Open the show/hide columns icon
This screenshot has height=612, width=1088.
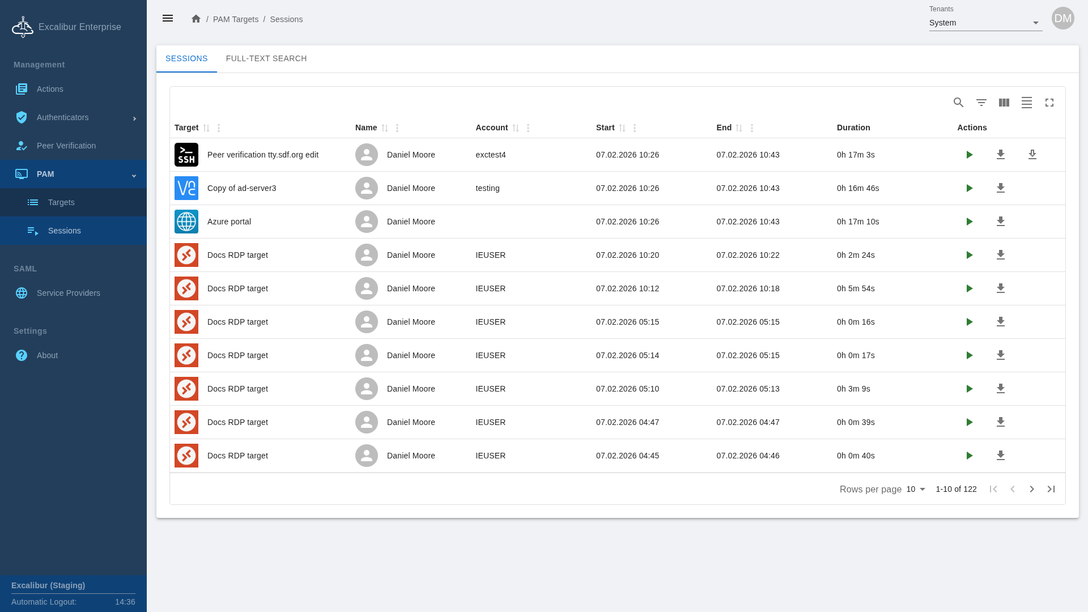[x=1004, y=103]
